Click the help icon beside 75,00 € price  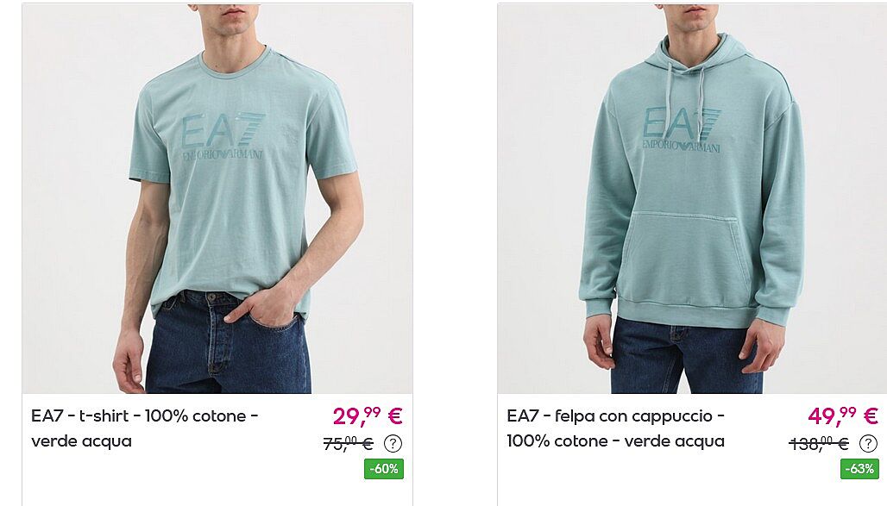pyautogui.click(x=393, y=444)
